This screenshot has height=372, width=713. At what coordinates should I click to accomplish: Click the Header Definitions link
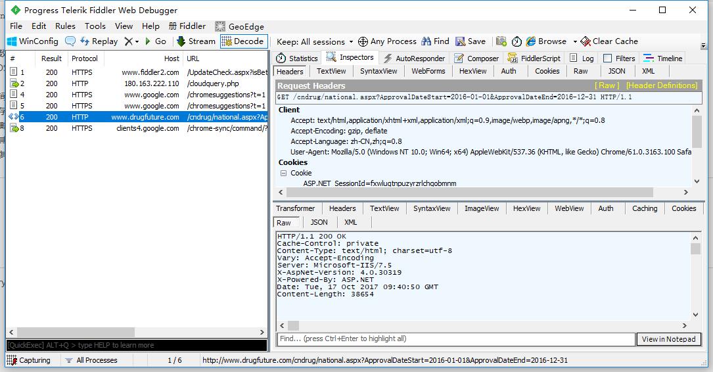[x=661, y=85]
